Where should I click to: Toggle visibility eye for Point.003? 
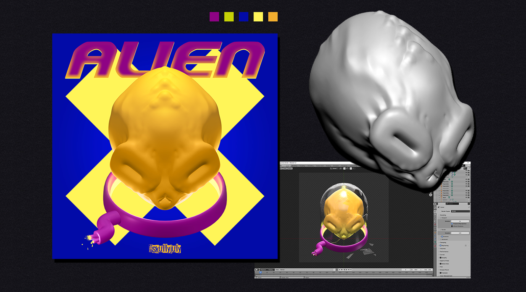pos(466,186)
